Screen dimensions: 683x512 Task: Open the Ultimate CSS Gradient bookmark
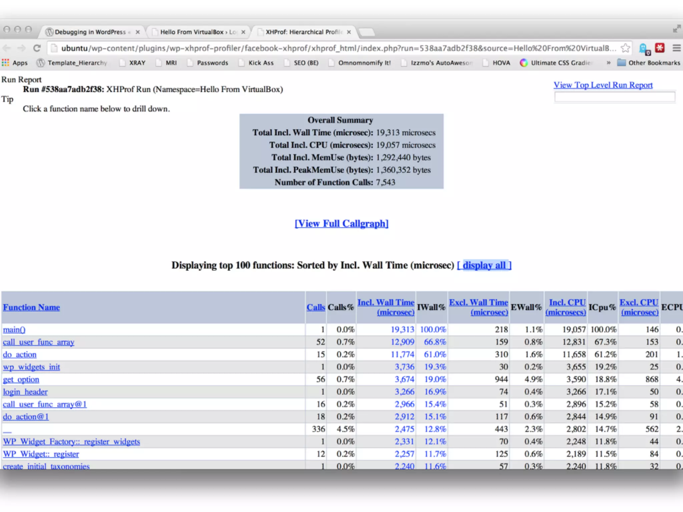[x=556, y=63]
